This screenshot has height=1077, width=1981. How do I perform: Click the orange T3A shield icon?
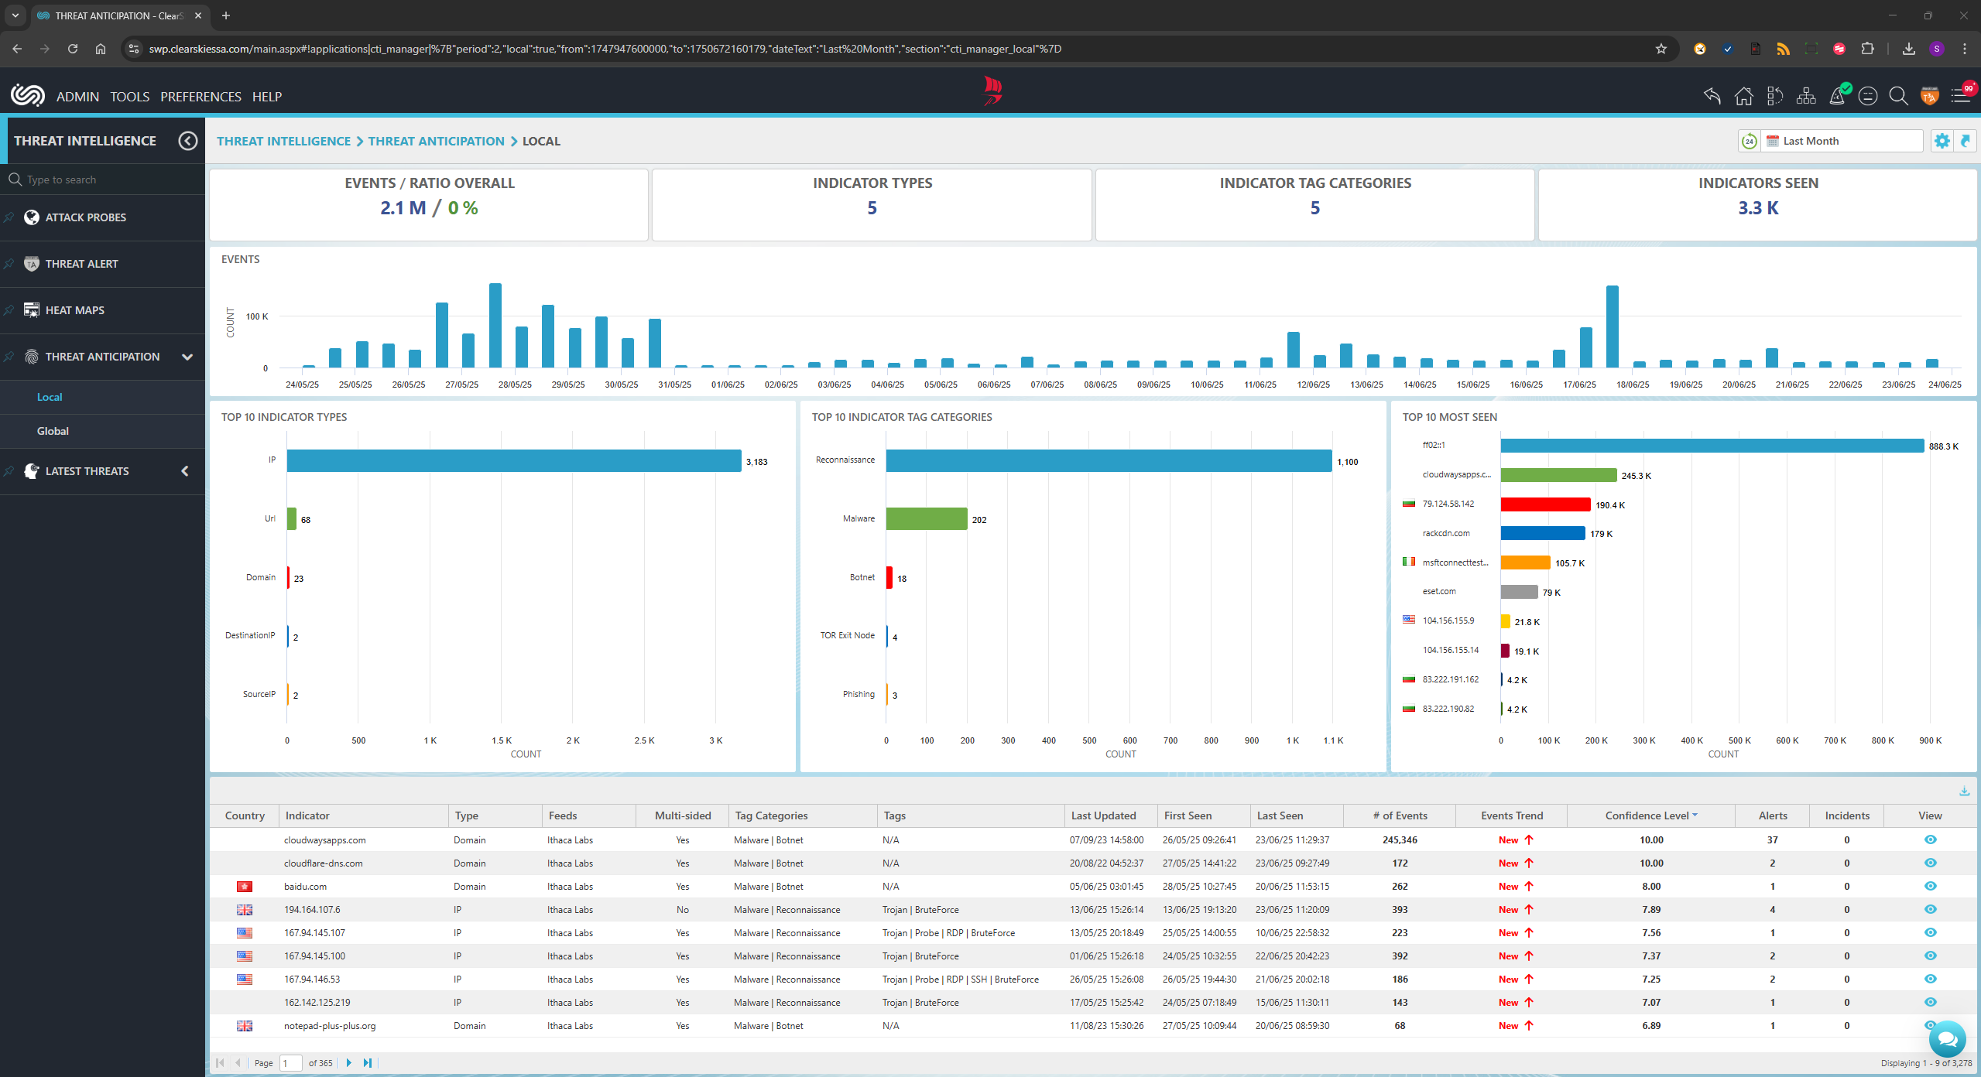tap(1928, 96)
